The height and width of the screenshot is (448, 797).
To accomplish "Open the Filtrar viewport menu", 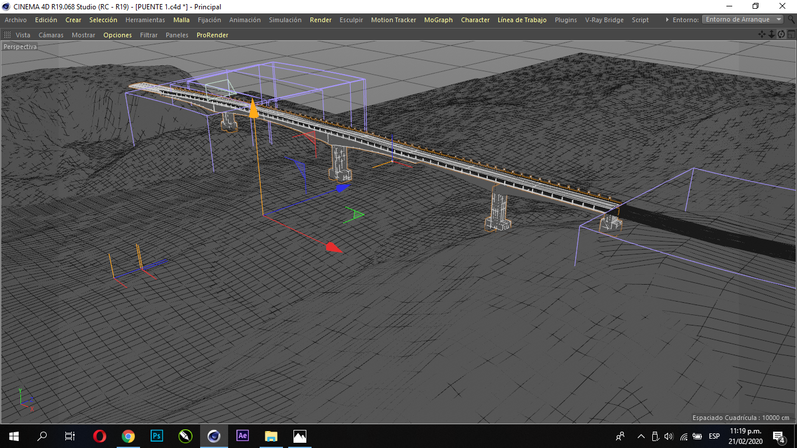I will pos(149,35).
